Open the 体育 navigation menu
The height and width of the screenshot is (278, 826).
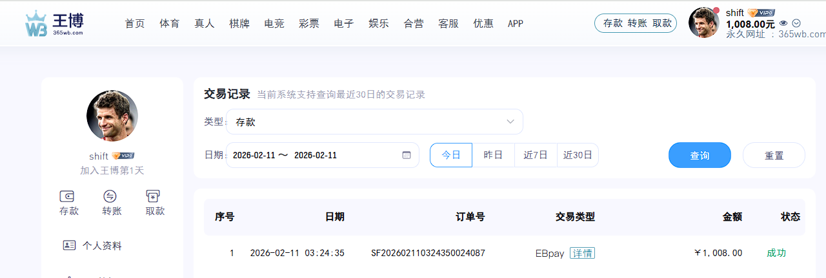pyautogui.click(x=170, y=24)
